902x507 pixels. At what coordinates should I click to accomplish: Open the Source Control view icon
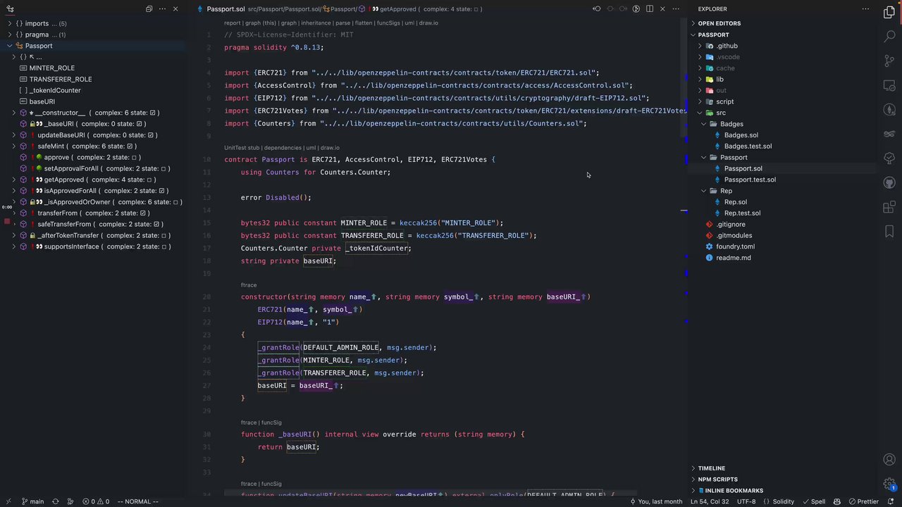tap(889, 61)
